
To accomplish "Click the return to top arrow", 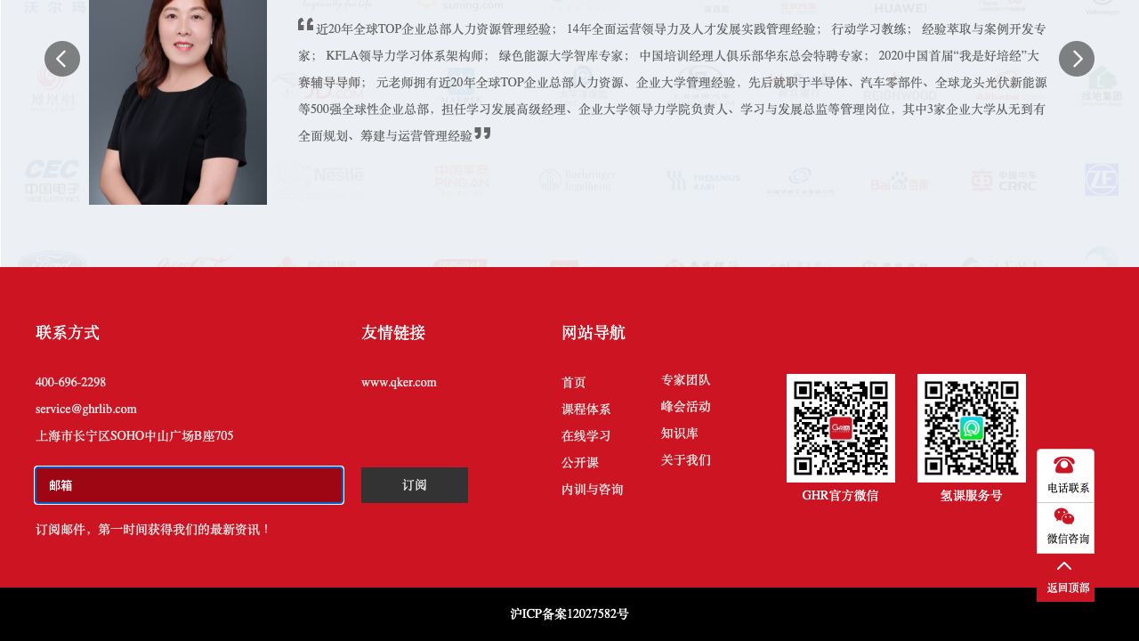I will click(x=1064, y=567).
